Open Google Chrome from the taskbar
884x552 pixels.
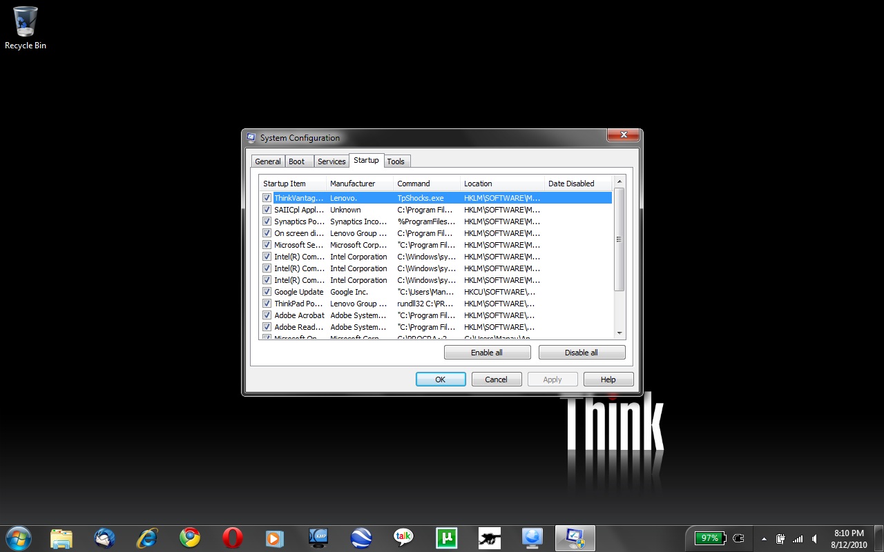pos(190,538)
